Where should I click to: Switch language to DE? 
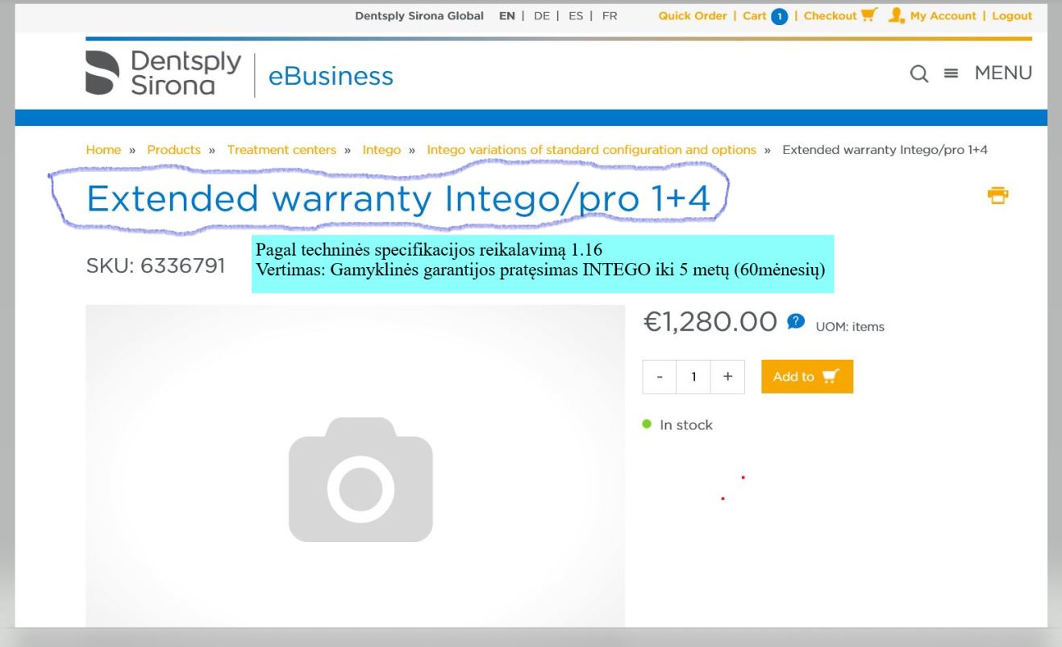541,16
